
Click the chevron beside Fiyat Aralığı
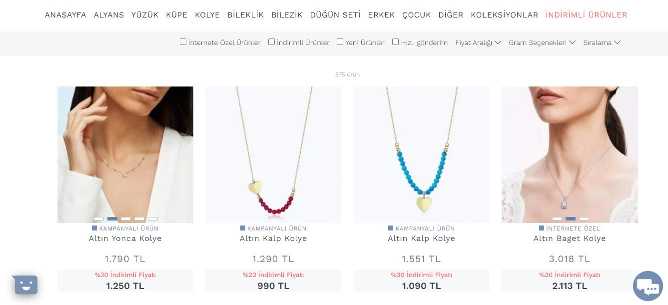point(498,42)
